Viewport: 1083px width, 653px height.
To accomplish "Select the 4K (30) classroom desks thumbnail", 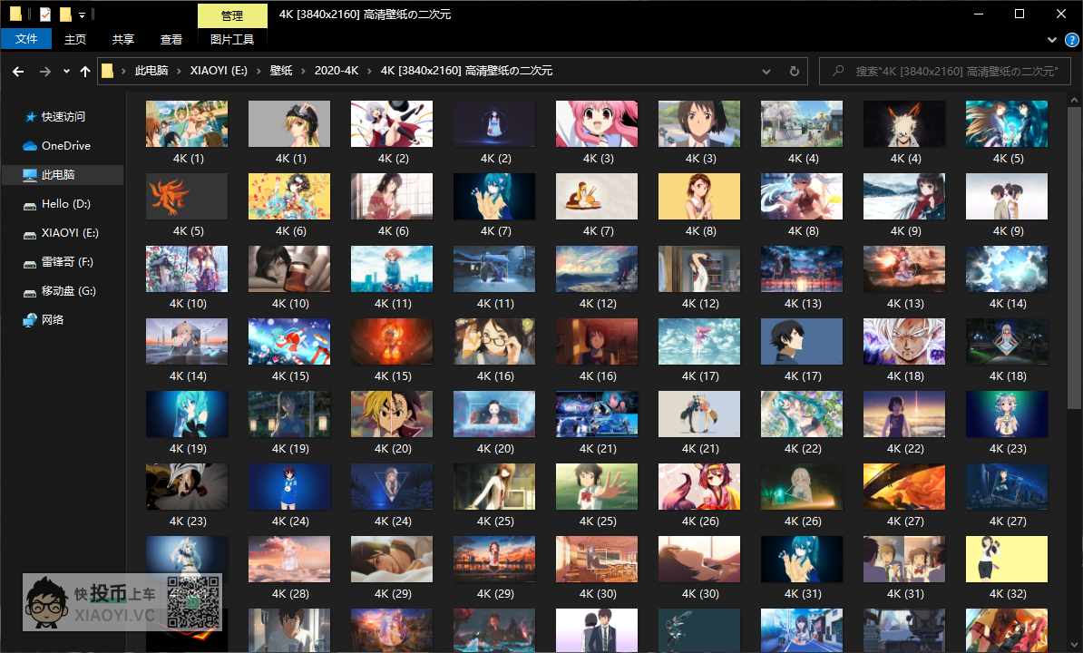I will pos(597,559).
